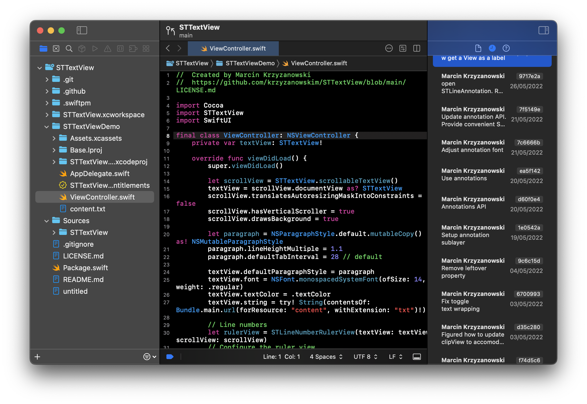Screen dimensions: 587x404
Task: Add a new file with plus button
Action: [37, 357]
